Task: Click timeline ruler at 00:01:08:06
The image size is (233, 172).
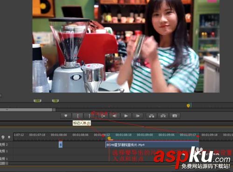Action: (x=80, y=135)
